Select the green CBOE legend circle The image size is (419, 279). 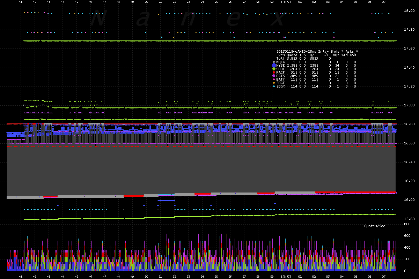[274, 69]
